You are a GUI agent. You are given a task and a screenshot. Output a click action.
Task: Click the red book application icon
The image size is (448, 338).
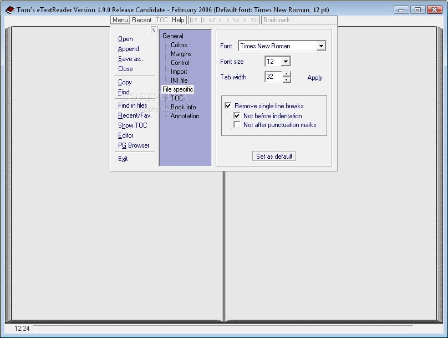click(x=10, y=10)
